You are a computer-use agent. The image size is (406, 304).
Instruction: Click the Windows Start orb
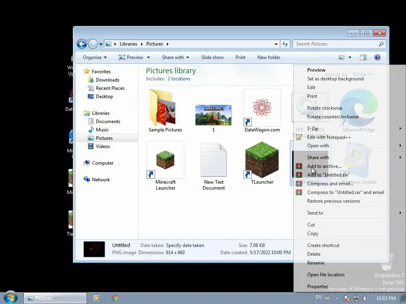click(10, 298)
